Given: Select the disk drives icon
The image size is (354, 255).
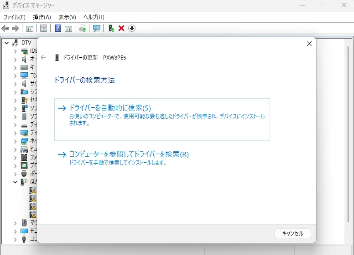Looking at the screenshot, I should click(x=24, y=125).
